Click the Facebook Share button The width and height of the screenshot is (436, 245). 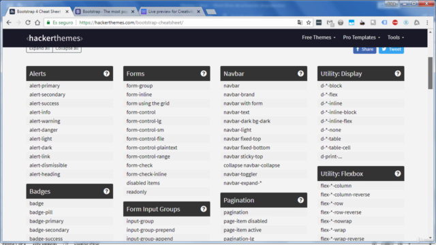coord(364,50)
